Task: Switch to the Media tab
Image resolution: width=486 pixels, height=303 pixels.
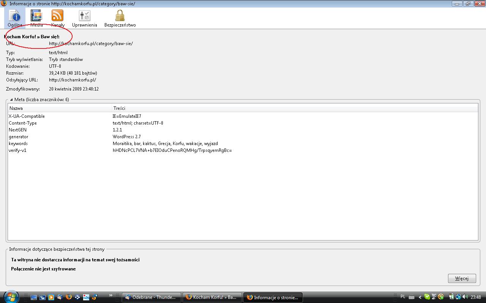Action: (36, 18)
